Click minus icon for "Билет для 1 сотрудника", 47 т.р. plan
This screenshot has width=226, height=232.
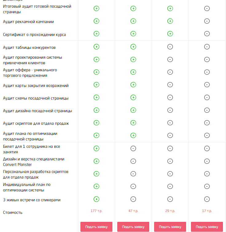(x=133, y=148)
